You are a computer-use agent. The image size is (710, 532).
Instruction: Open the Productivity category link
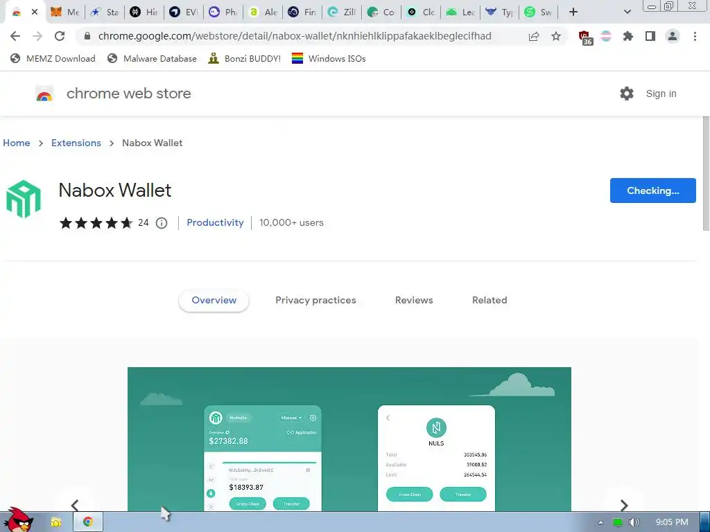click(x=215, y=222)
